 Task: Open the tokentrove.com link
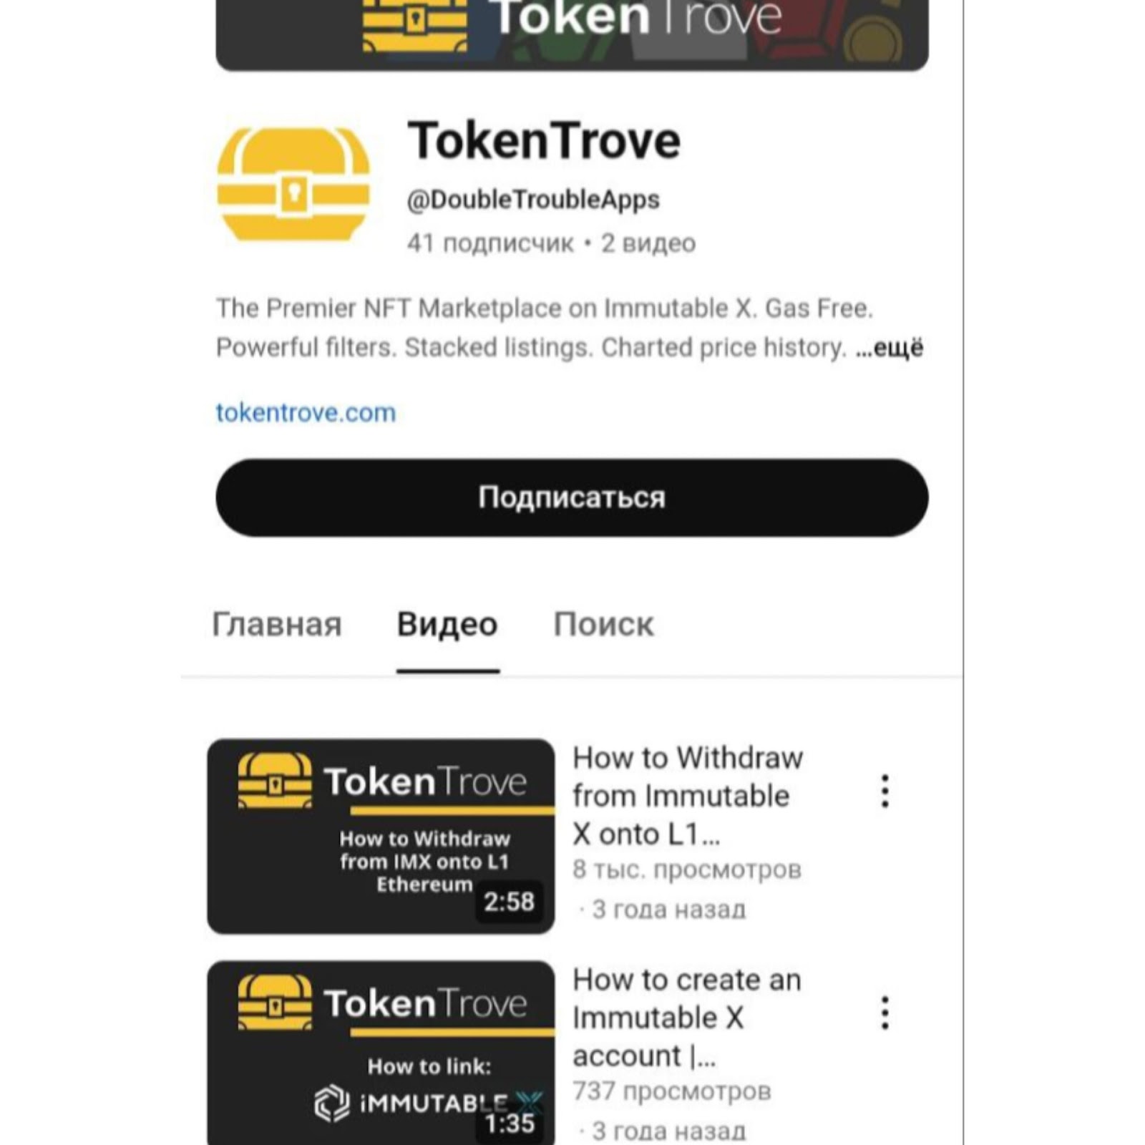tap(306, 413)
